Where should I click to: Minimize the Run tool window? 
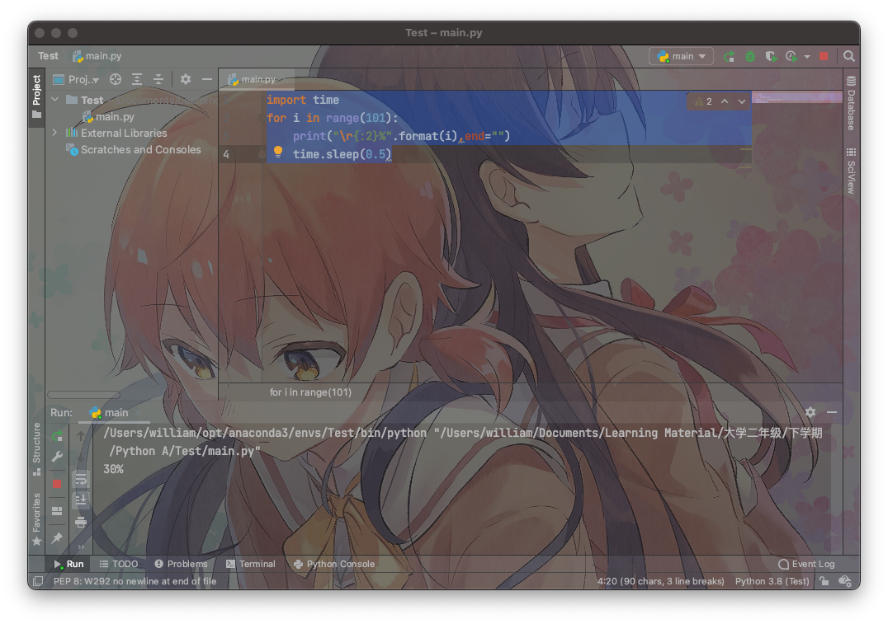coord(831,412)
